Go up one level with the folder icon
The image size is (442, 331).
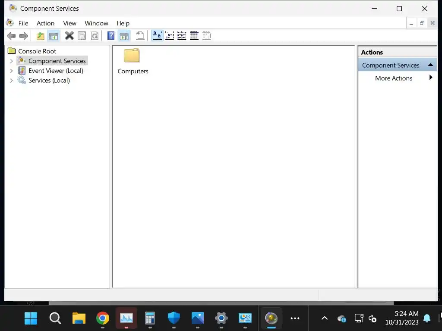[41, 36]
